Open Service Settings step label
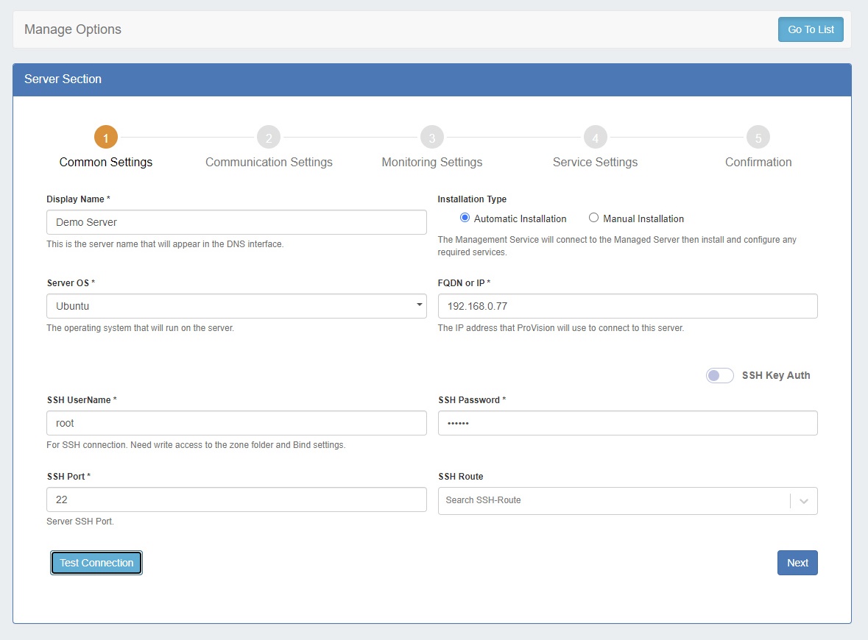The height and width of the screenshot is (640, 868). (595, 162)
